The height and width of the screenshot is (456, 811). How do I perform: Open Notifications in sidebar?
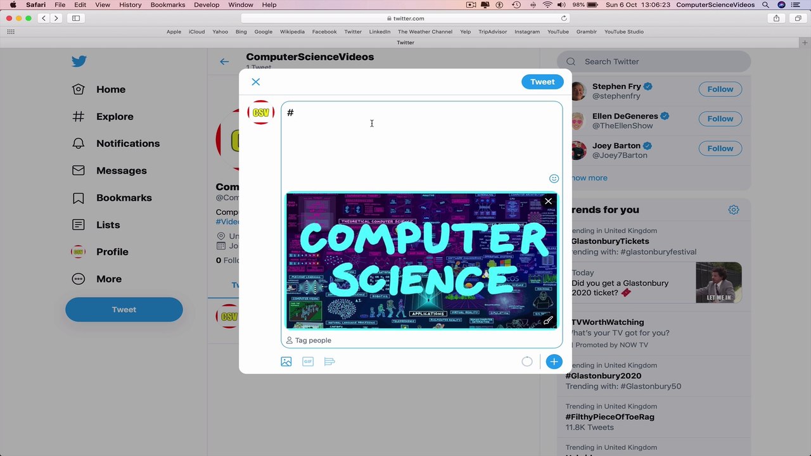(x=116, y=144)
